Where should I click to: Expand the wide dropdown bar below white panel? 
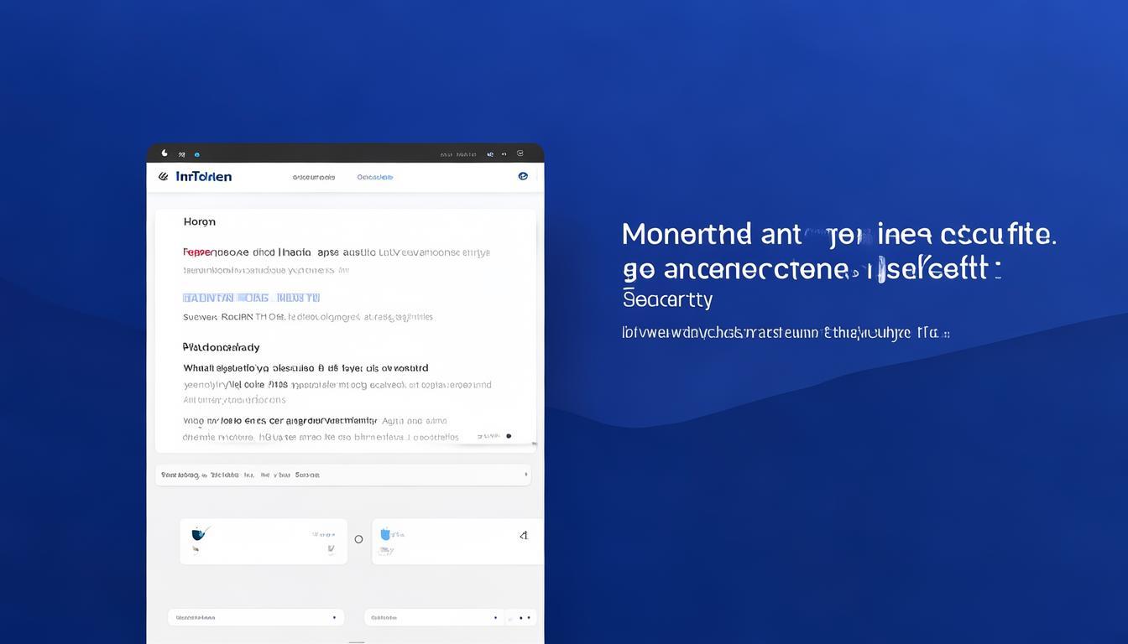343,475
